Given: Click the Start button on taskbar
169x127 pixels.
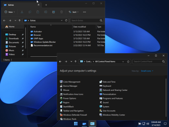Looking at the screenshot, I should click(76, 124).
